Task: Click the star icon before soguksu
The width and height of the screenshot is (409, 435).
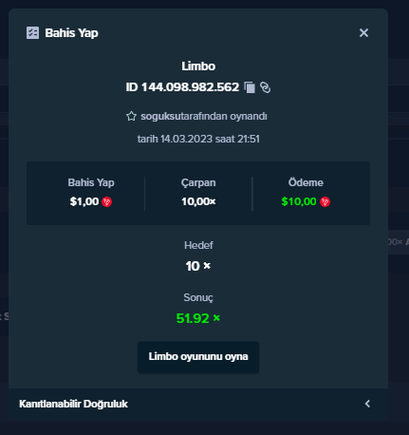Action: (x=131, y=116)
